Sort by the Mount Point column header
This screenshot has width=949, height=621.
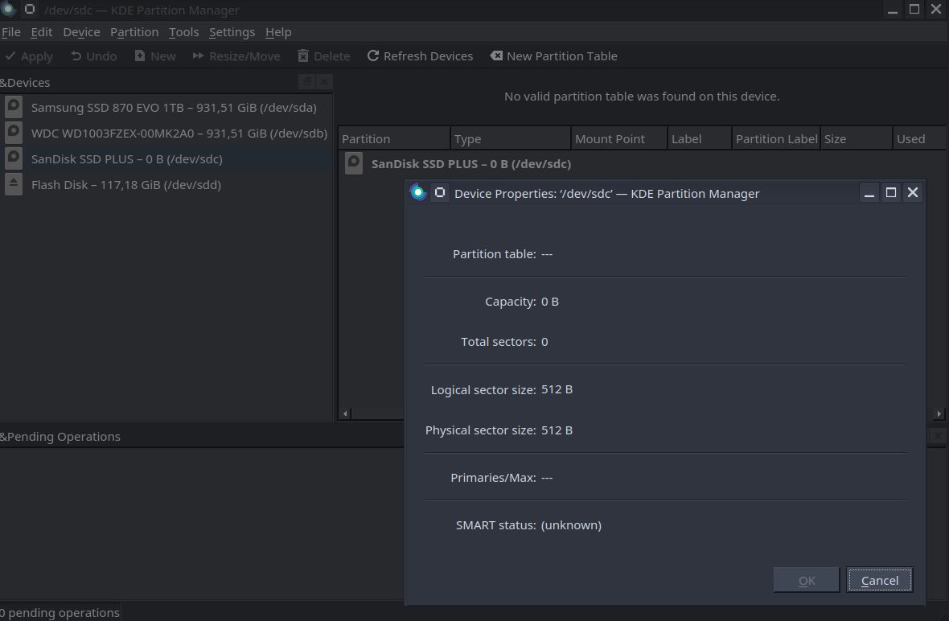pyautogui.click(x=618, y=138)
